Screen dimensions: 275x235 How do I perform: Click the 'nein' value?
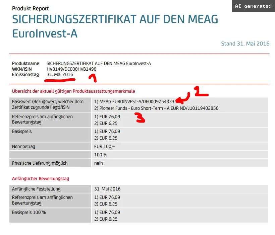click(x=99, y=163)
